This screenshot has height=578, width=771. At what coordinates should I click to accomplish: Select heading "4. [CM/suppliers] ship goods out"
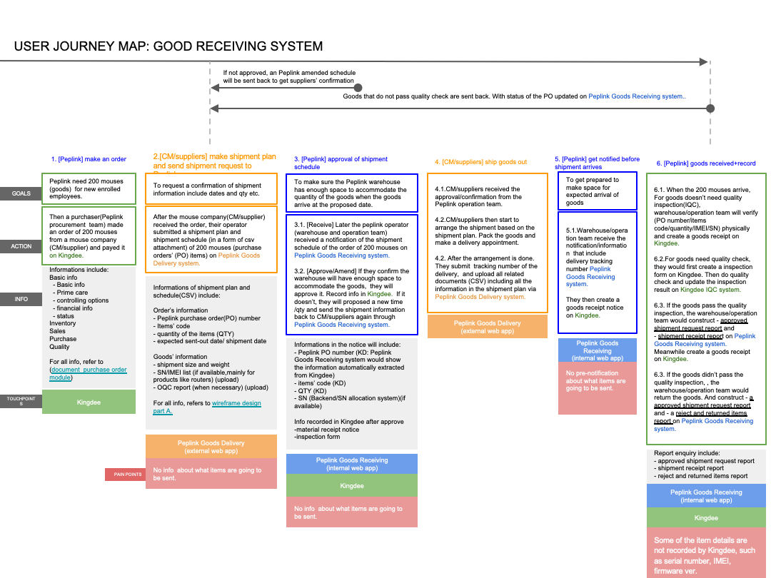tap(480, 162)
